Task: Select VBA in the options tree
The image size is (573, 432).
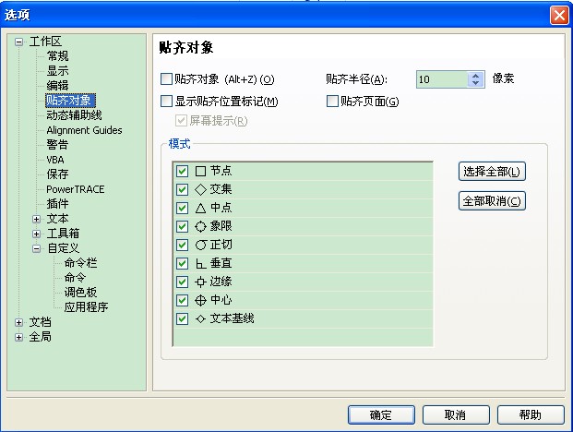Action: 55,160
